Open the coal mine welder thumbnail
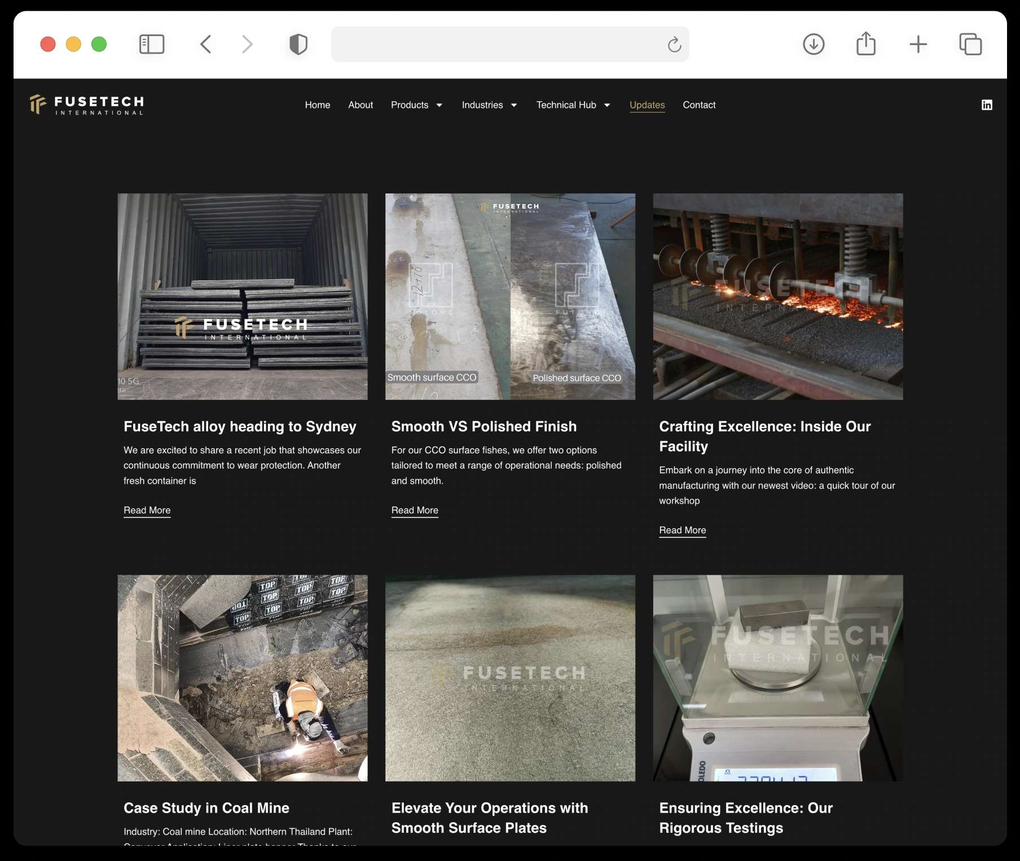 click(243, 678)
